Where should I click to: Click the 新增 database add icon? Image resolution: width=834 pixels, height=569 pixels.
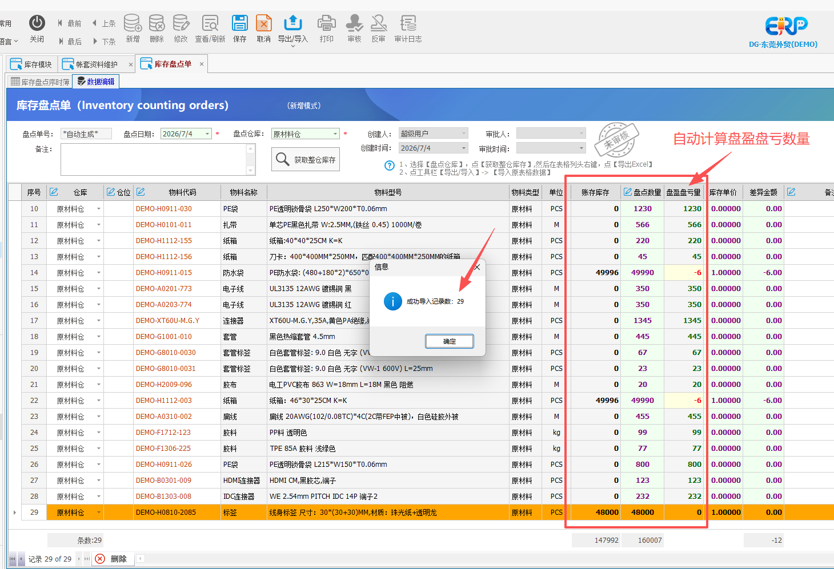point(133,23)
